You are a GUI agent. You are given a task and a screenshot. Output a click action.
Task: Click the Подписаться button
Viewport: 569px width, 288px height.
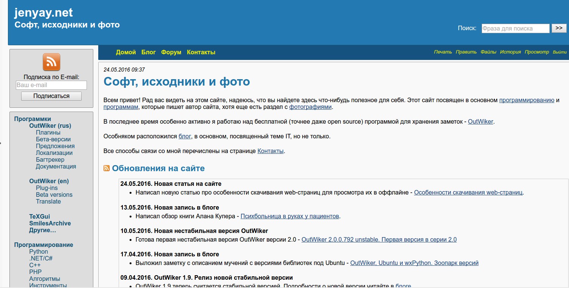pyautogui.click(x=51, y=96)
